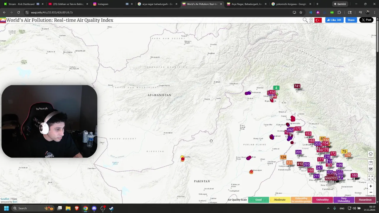Like the page on Facebook
Screen dimensions: 379x213
point(334,20)
